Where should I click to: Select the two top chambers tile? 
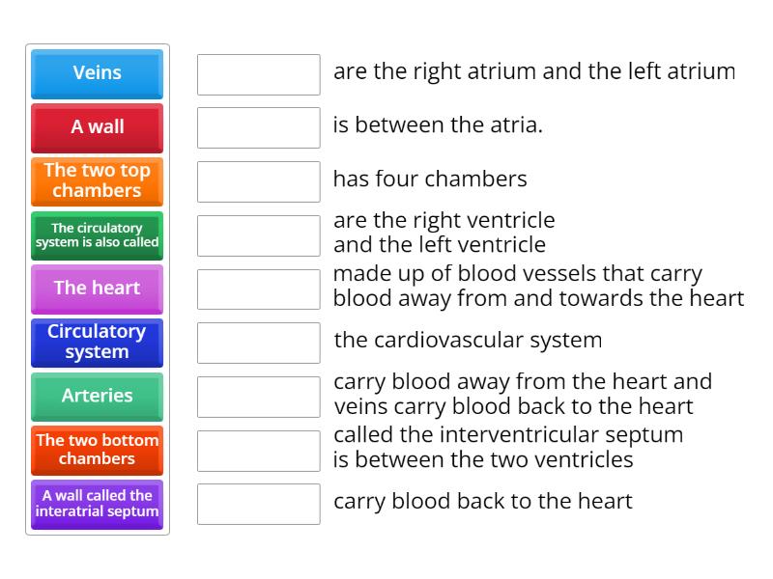[97, 180]
